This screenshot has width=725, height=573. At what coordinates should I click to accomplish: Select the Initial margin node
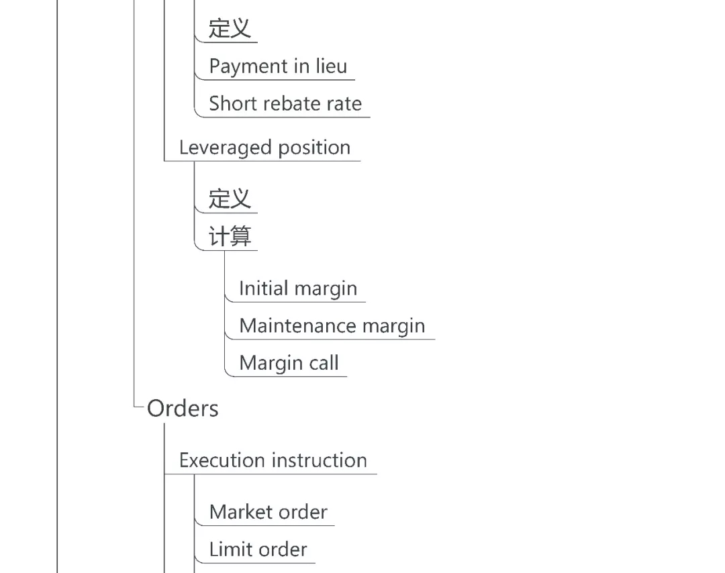coord(297,289)
